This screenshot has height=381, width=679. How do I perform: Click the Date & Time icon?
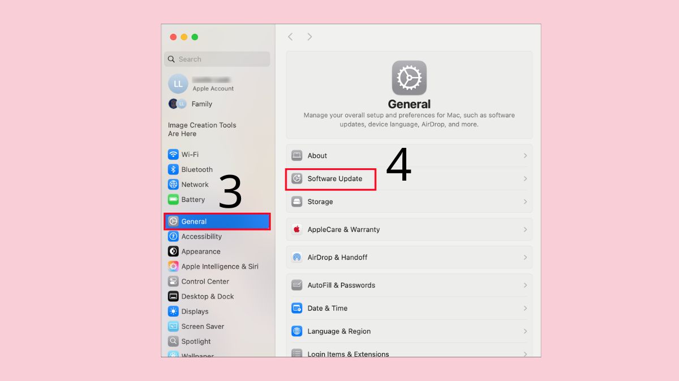pos(297,308)
